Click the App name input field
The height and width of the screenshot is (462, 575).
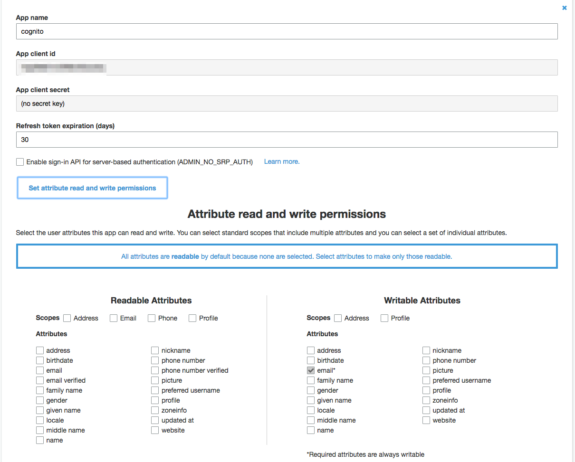point(287,31)
